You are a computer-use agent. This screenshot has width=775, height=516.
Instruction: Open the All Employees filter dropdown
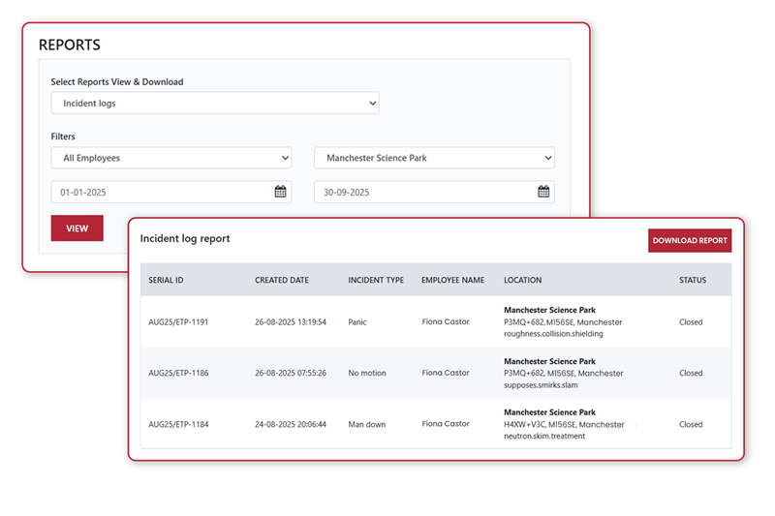pos(170,158)
